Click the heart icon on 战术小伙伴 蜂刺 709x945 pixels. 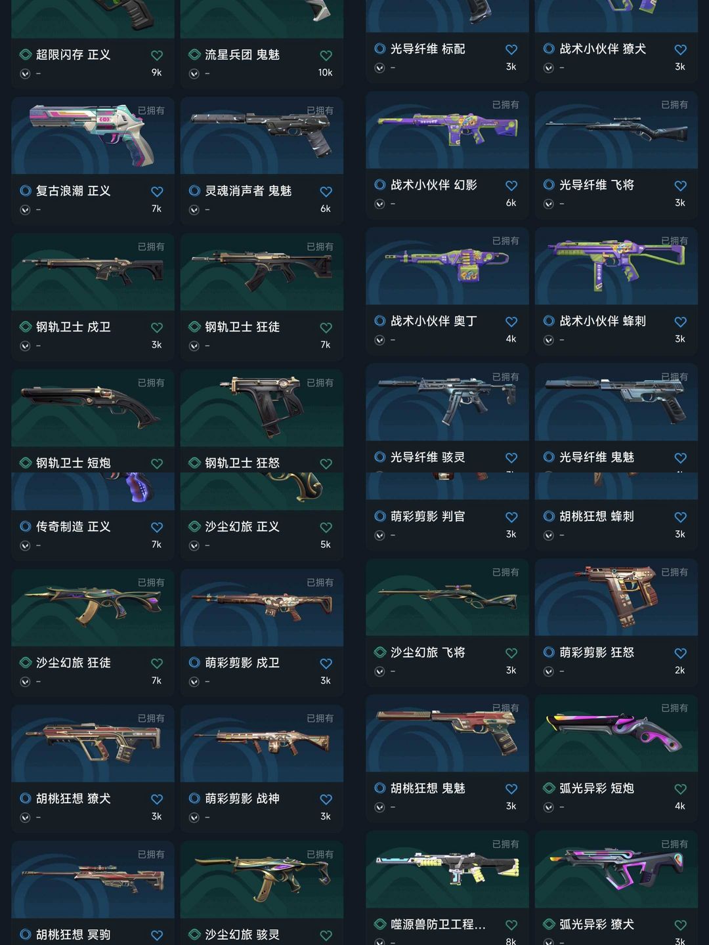click(x=681, y=322)
